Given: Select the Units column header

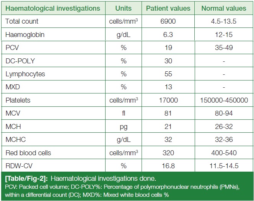Looking at the screenshot, I should [124, 8].
